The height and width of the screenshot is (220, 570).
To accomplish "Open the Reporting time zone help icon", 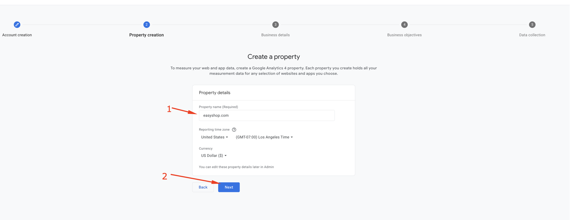I will [x=234, y=130].
